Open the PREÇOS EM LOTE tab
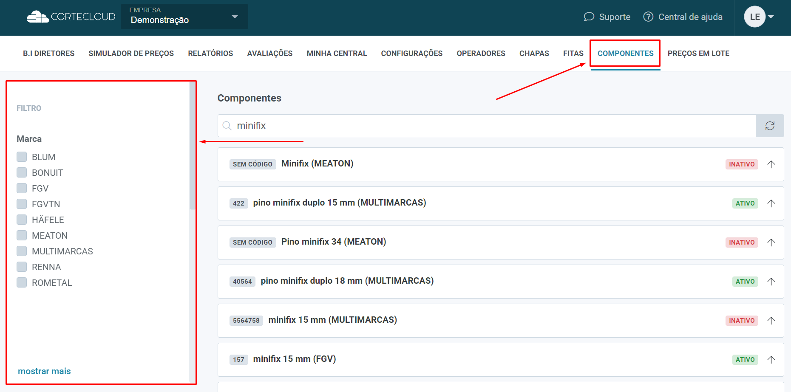 pyautogui.click(x=698, y=54)
